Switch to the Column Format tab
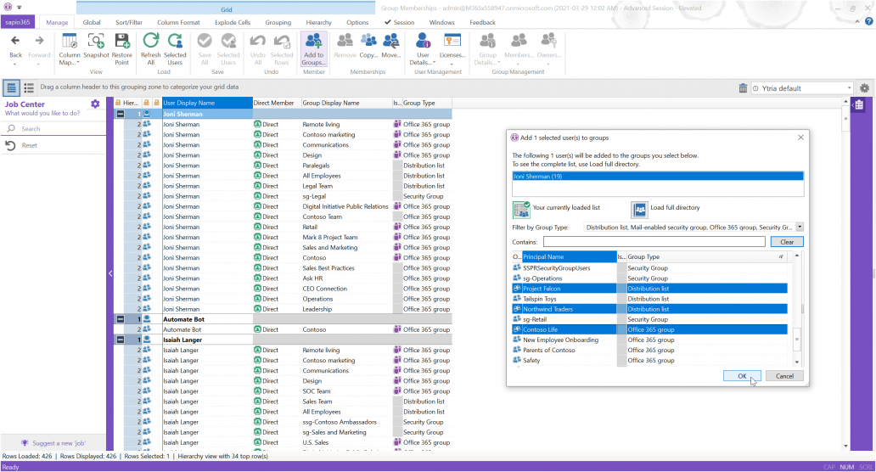The height and width of the screenshot is (472, 876). (178, 22)
